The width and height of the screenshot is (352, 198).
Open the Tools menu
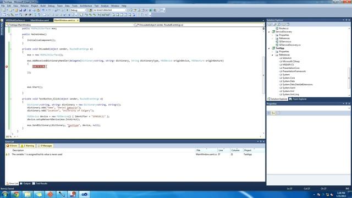[x=75, y=6]
